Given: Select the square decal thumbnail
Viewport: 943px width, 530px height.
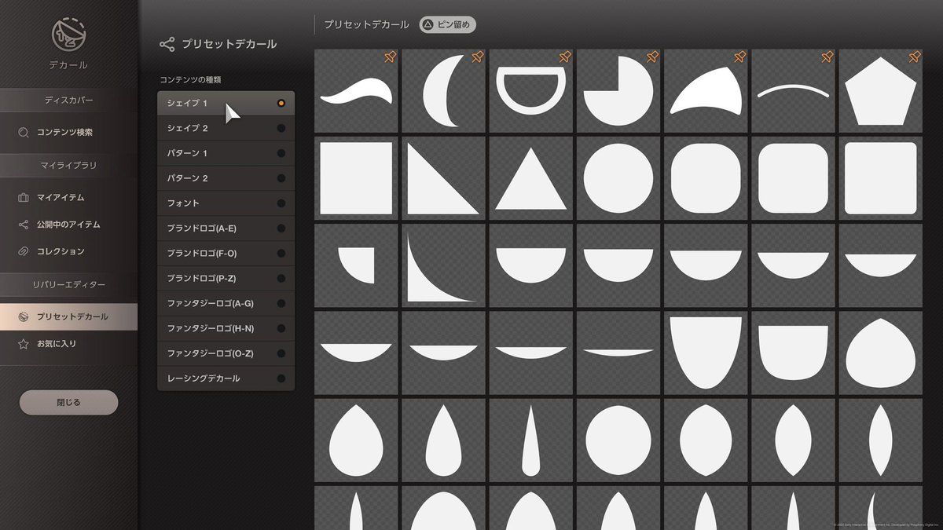Looking at the screenshot, I should point(357,178).
